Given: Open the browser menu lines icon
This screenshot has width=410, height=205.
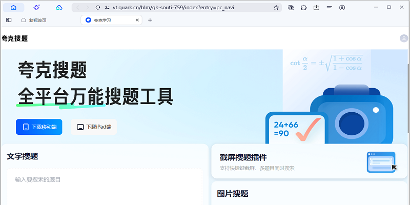Looking at the screenshot, I should [x=329, y=8].
